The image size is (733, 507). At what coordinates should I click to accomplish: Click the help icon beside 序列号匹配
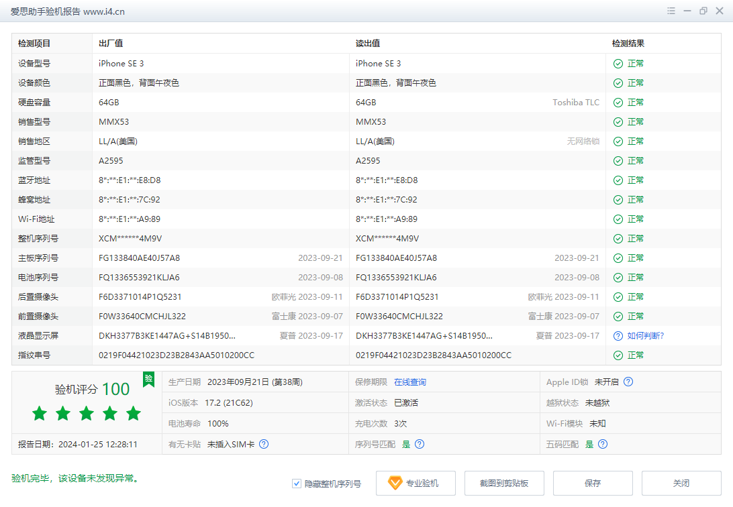420,444
